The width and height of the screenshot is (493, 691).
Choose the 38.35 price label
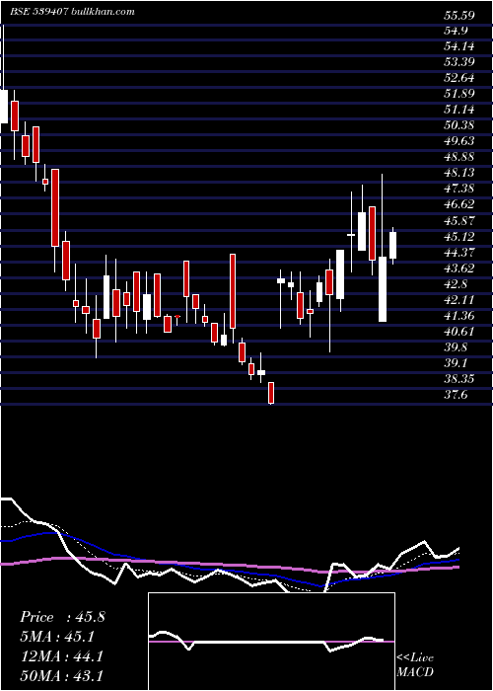[459, 379]
